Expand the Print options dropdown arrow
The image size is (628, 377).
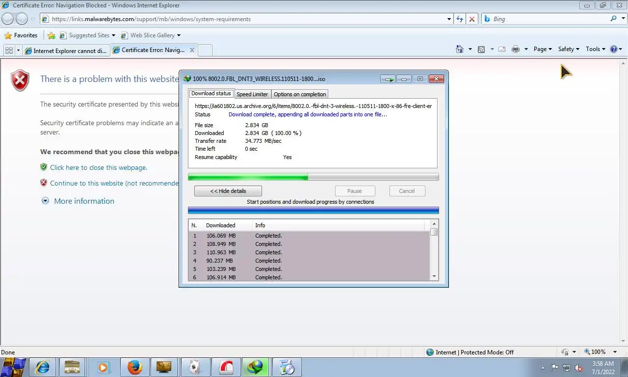(526, 49)
